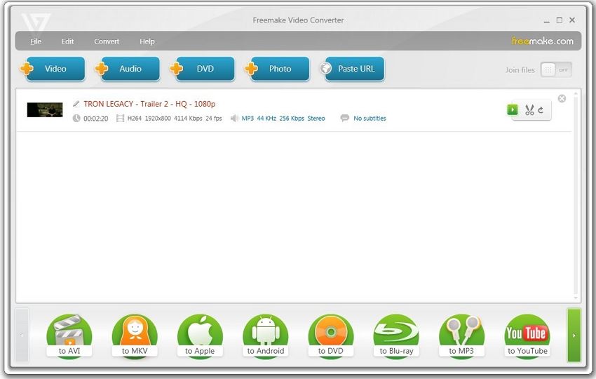Rotate the video with rotate icon
The width and height of the screenshot is (596, 379).
(541, 110)
